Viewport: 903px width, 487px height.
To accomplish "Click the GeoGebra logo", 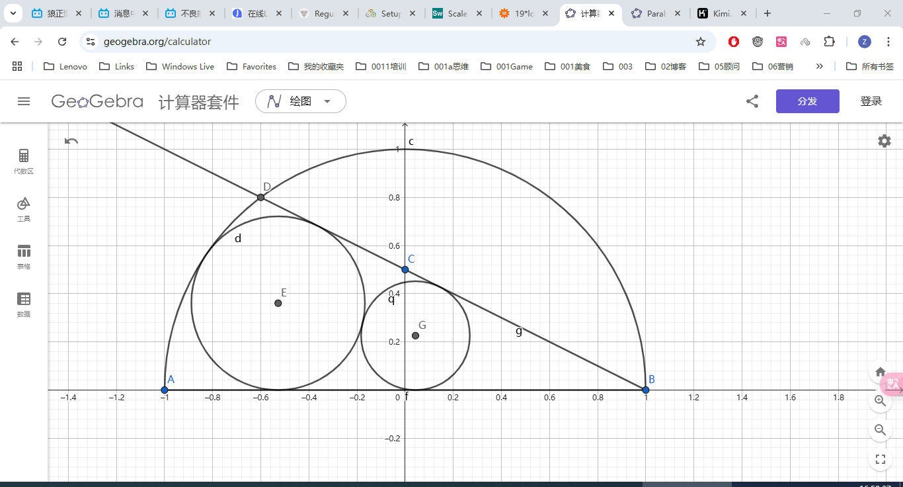I will 97,101.
